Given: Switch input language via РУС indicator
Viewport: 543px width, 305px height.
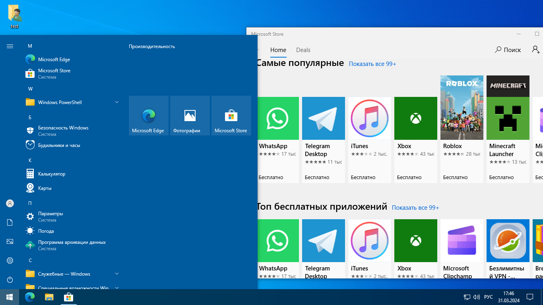Looking at the screenshot, I should (x=488, y=297).
